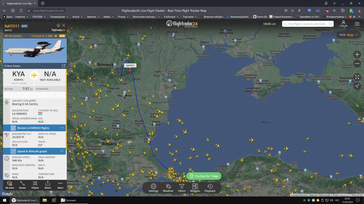Open the Дзен bookmark
Screen dimensions: 364x204
[x=8, y=17]
